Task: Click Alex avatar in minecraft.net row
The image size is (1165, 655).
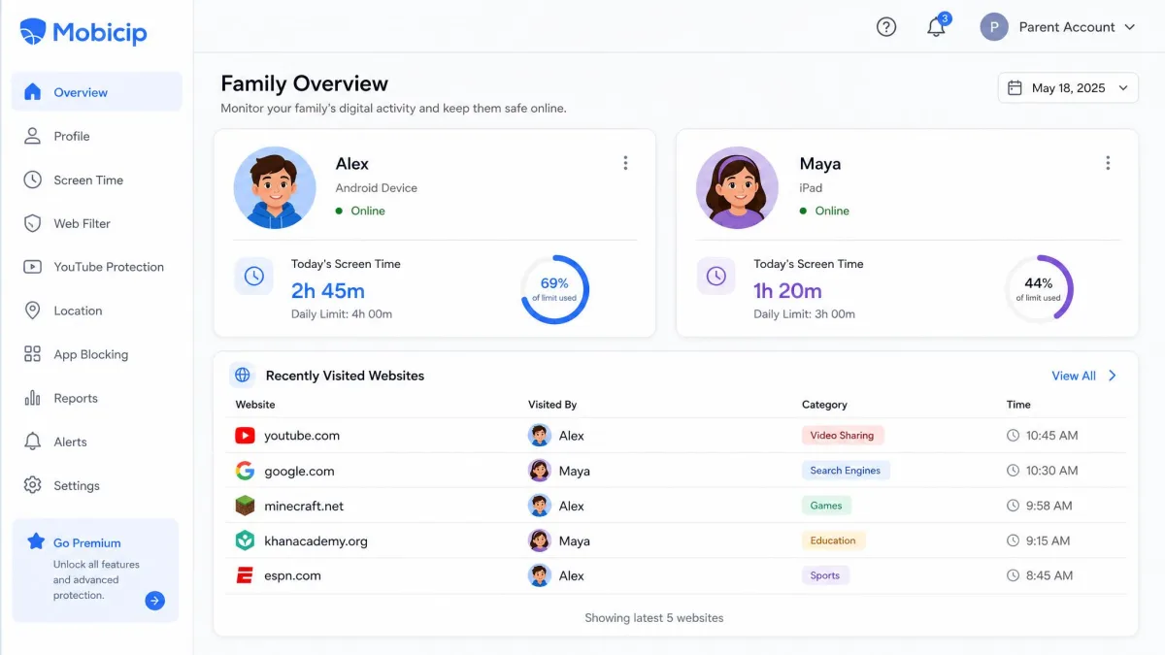Action: coord(540,506)
